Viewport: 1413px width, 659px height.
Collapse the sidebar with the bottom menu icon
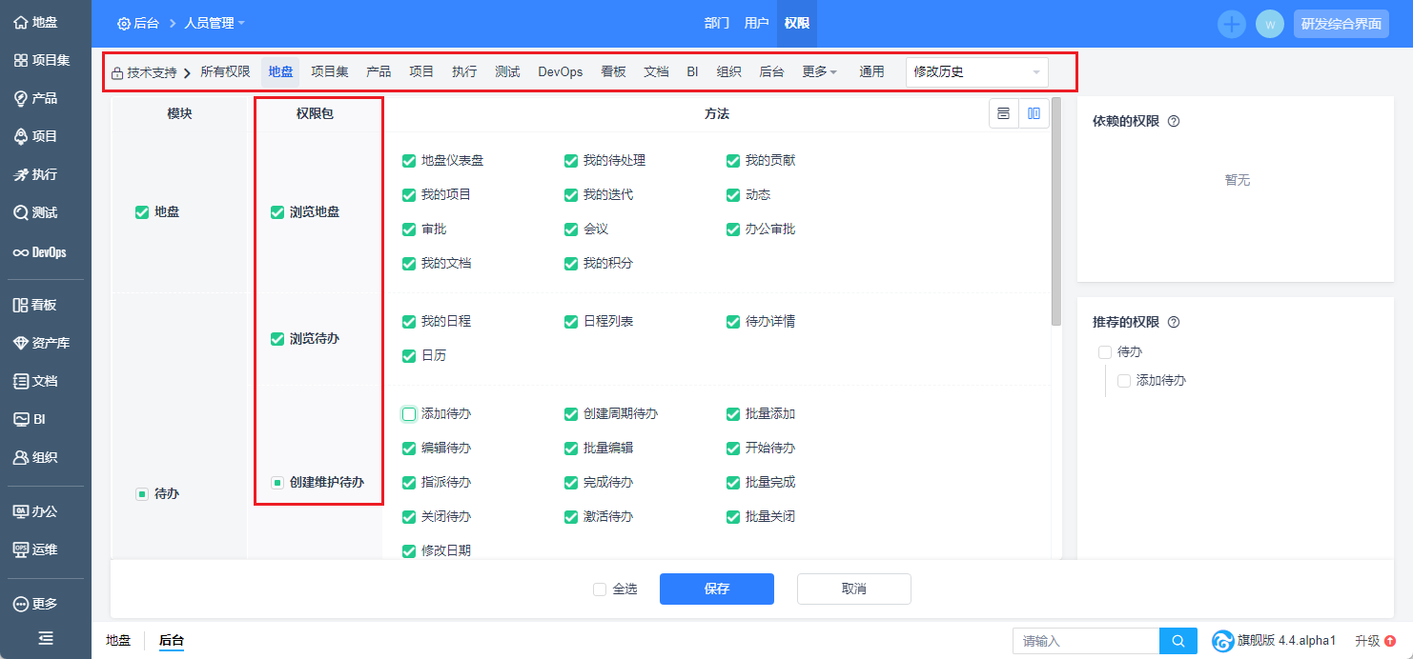tap(46, 638)
